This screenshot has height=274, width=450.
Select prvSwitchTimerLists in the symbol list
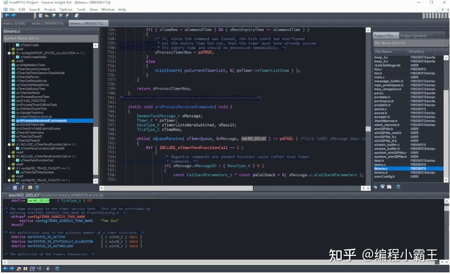(x=30, y=124)
